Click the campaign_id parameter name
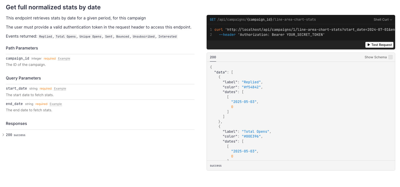Image resolution: width=400 pixels, height=187 pixels. (17, 58)
